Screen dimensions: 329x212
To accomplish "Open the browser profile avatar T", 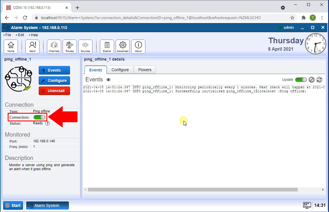I will [x=313, y=18].
